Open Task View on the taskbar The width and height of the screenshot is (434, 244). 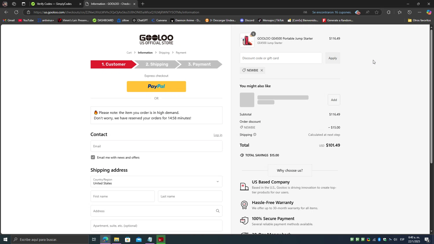pyautogui.click(x=94, y=239)
